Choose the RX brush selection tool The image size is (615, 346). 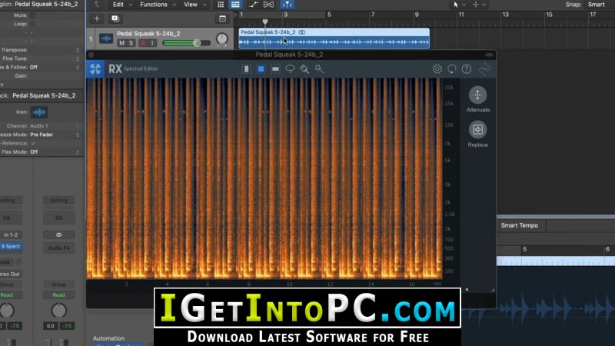coord(304,69)
